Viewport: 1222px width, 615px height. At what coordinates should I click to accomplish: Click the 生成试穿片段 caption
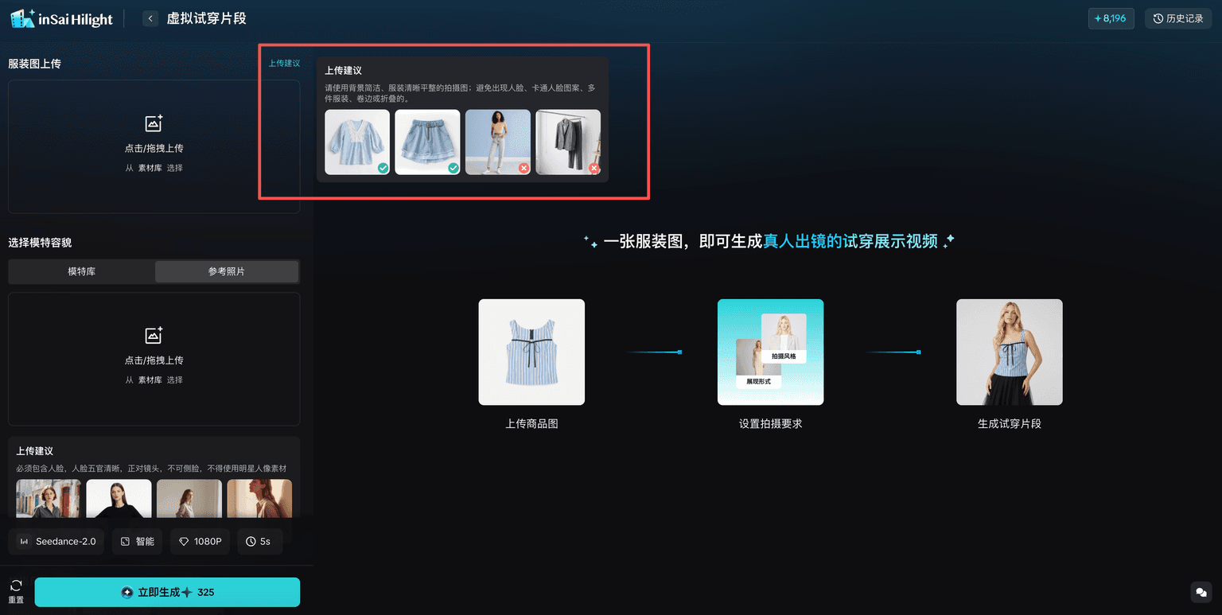pos(1010,424)
